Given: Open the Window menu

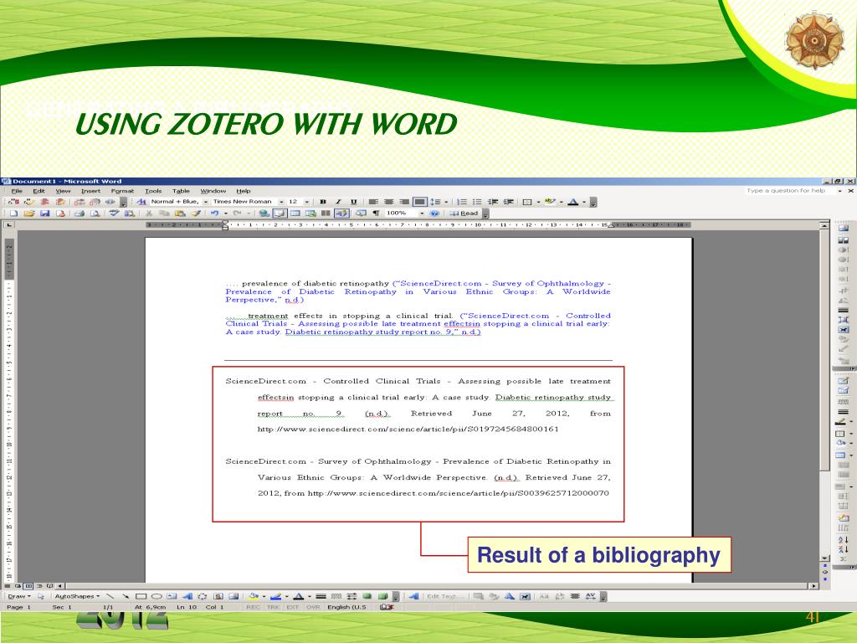Looking at the screenshot, I should [x=213, y=191].
